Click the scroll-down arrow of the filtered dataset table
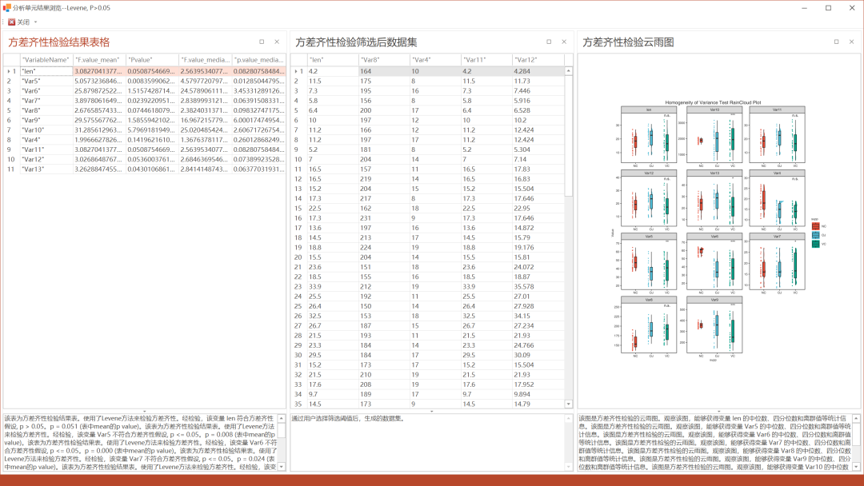 569,404
